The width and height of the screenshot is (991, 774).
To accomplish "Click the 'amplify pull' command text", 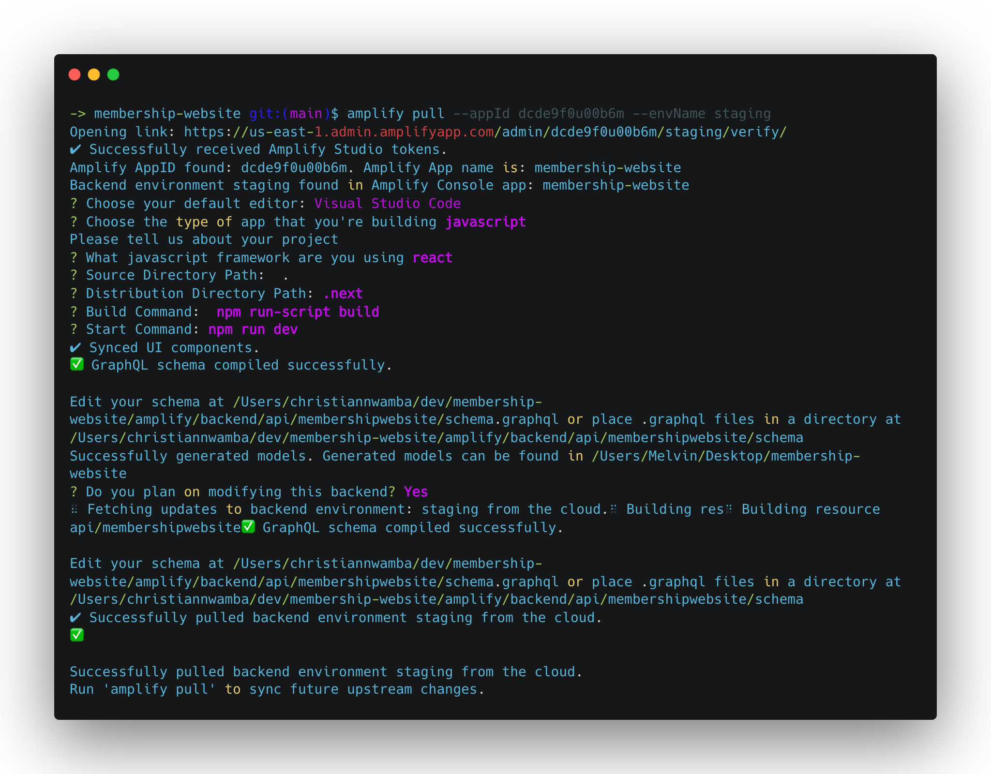I will point(396,114).
